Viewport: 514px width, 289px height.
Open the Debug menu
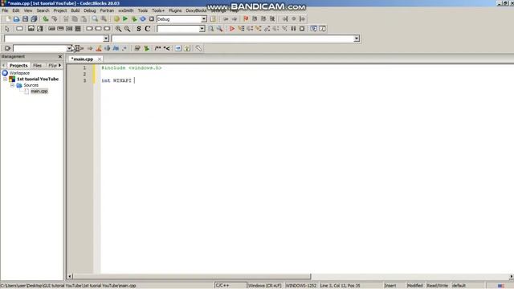(x=90, y=10)
